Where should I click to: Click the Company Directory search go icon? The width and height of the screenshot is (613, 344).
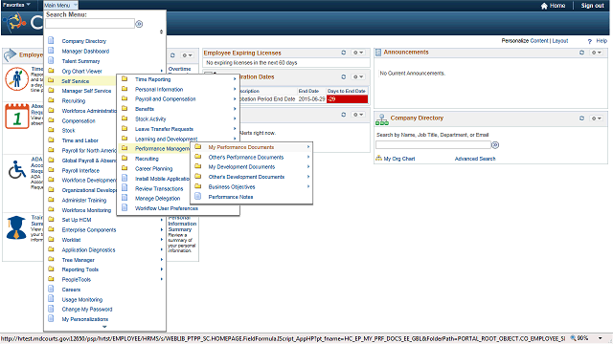[x=495, y=145]
